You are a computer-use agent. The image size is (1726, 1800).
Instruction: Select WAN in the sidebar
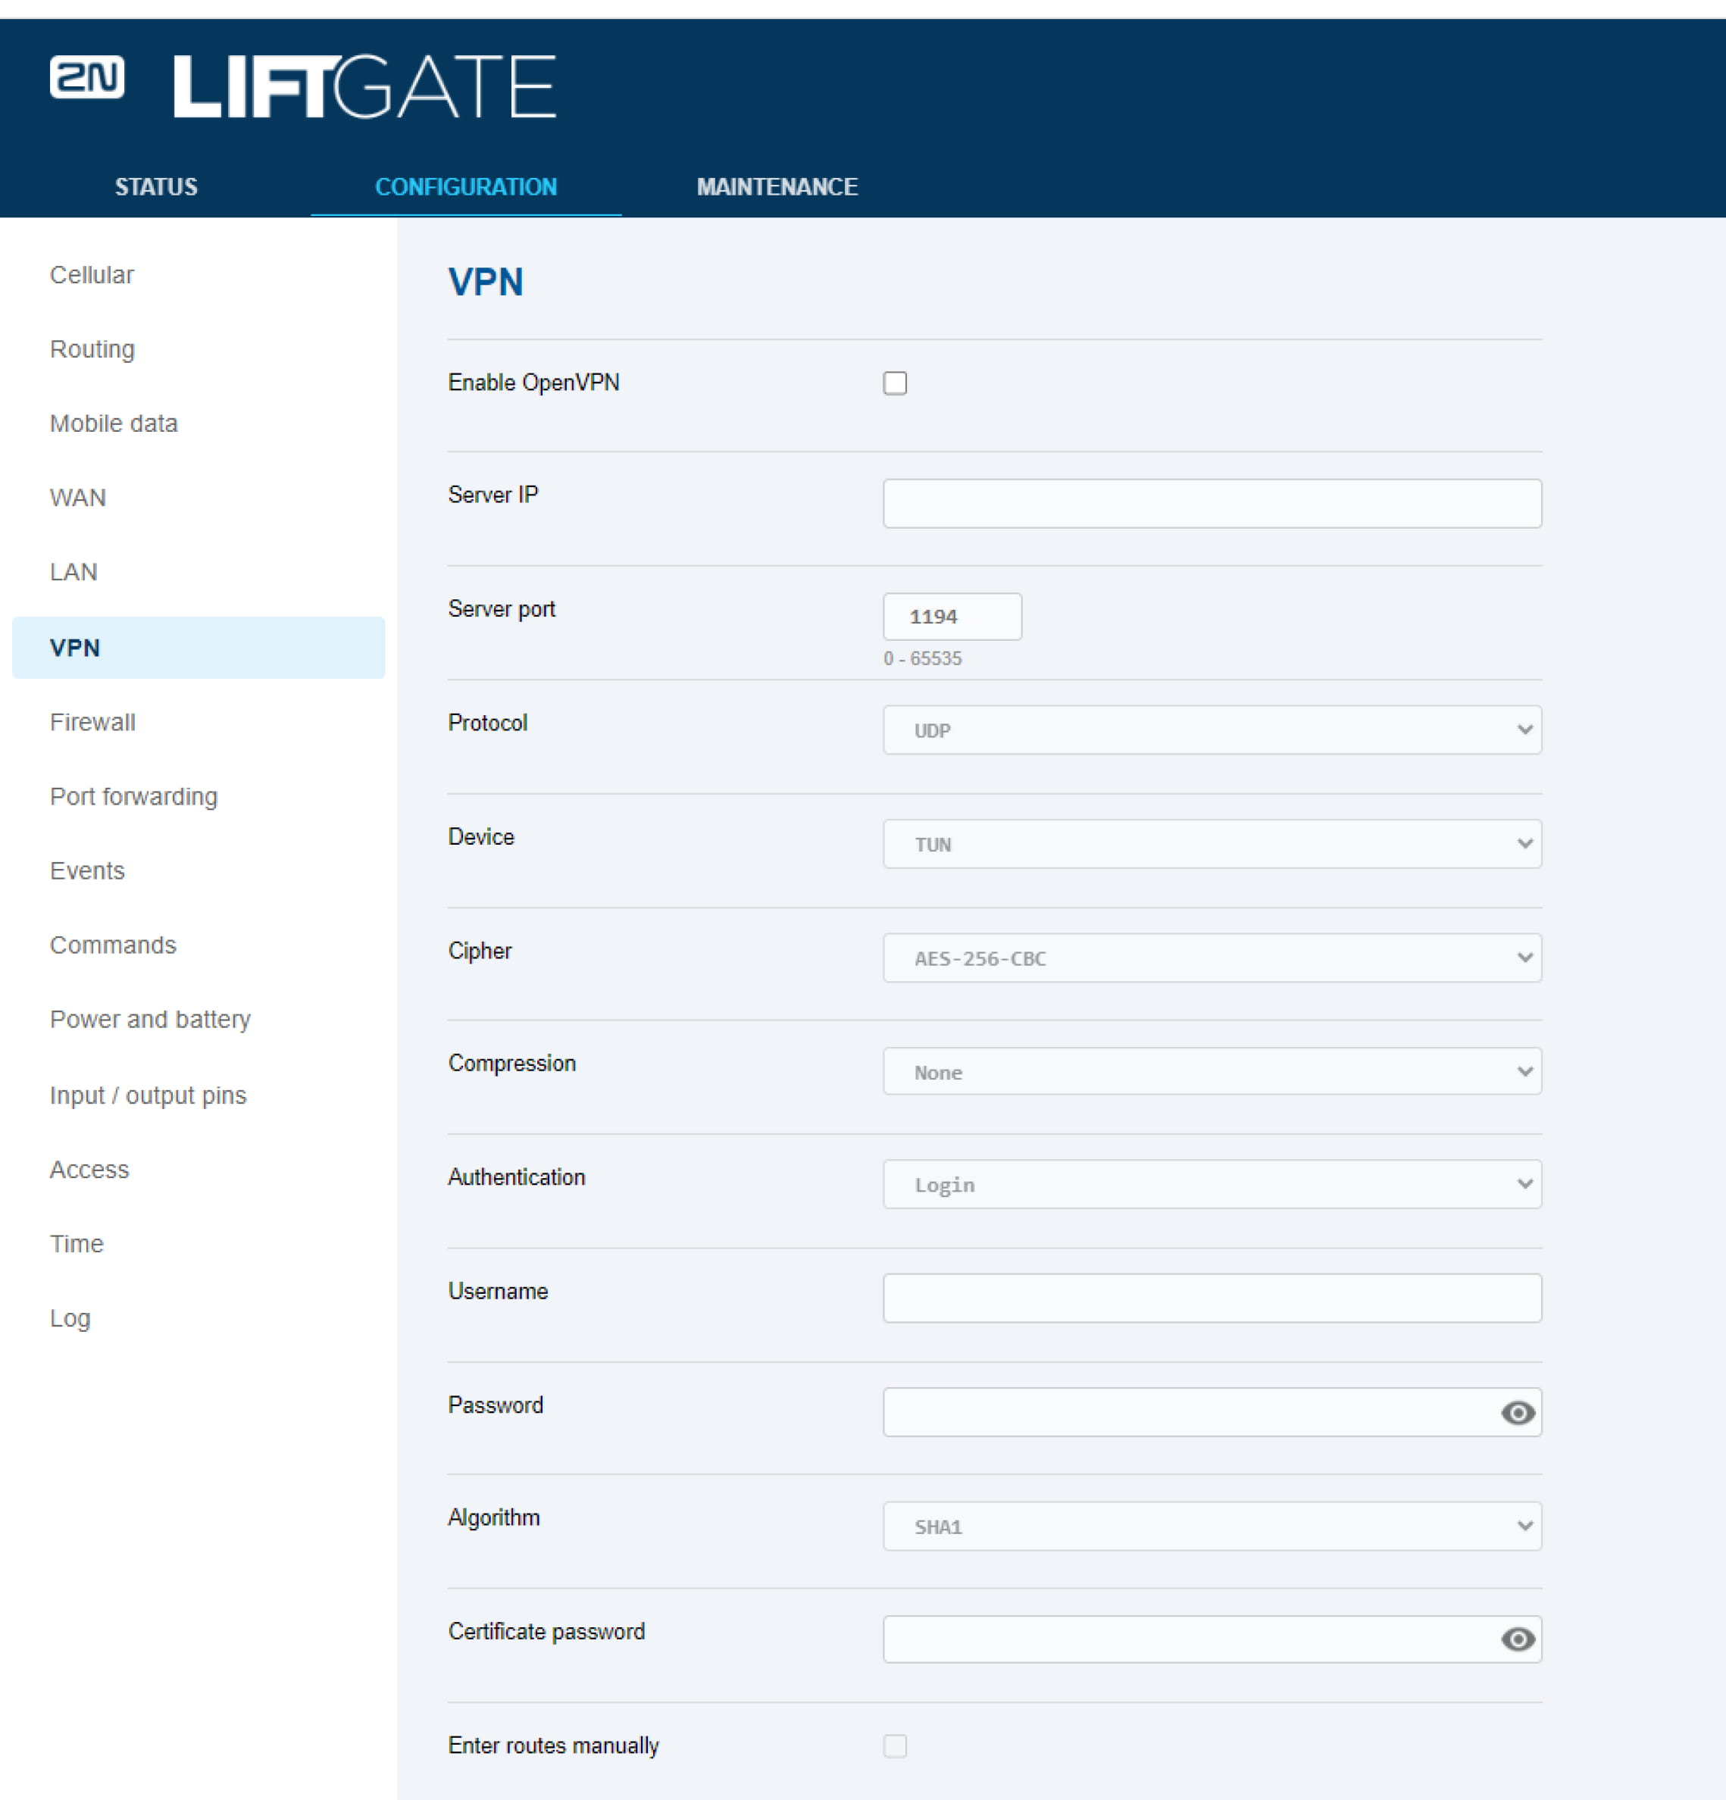[78, 498]
